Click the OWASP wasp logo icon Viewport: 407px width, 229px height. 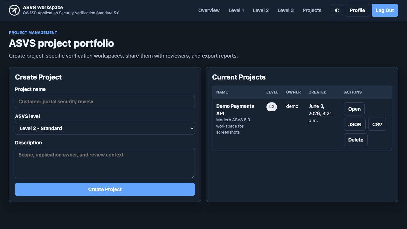coord(14,10)
